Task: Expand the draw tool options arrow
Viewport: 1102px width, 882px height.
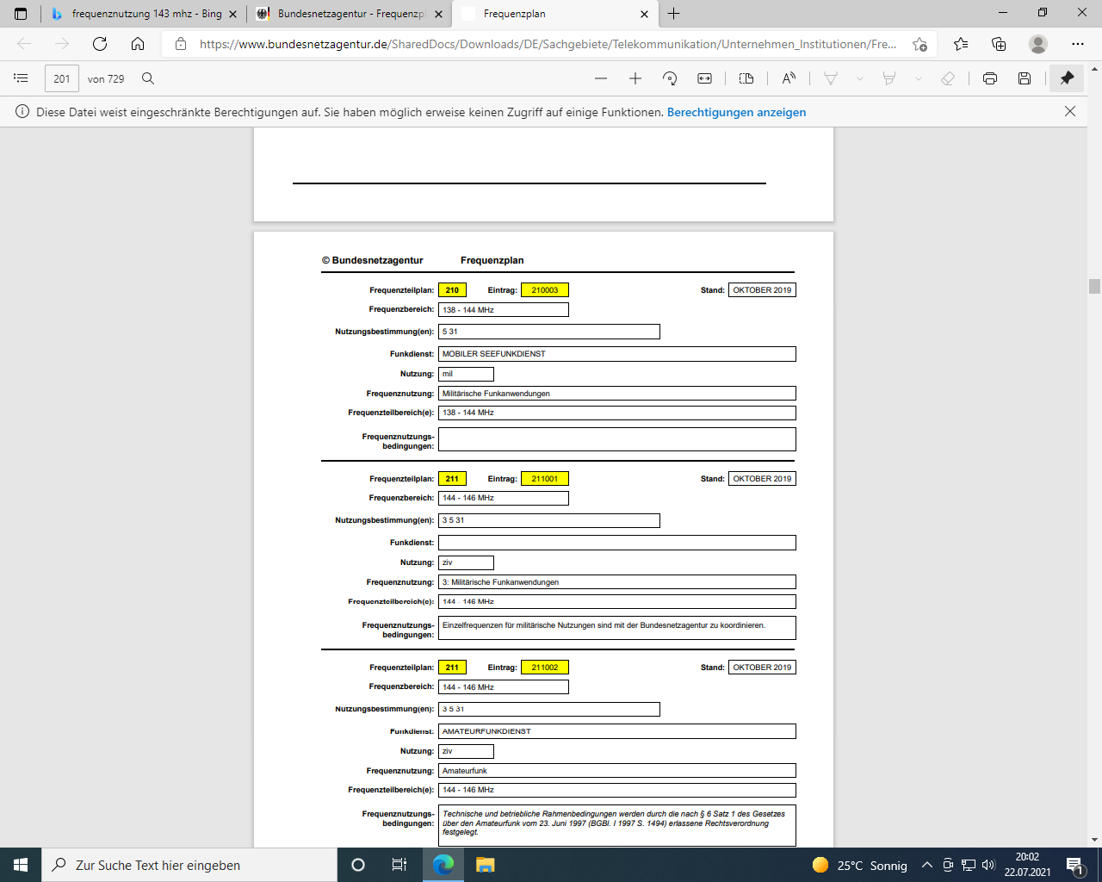Action: (x=859, y=78)
